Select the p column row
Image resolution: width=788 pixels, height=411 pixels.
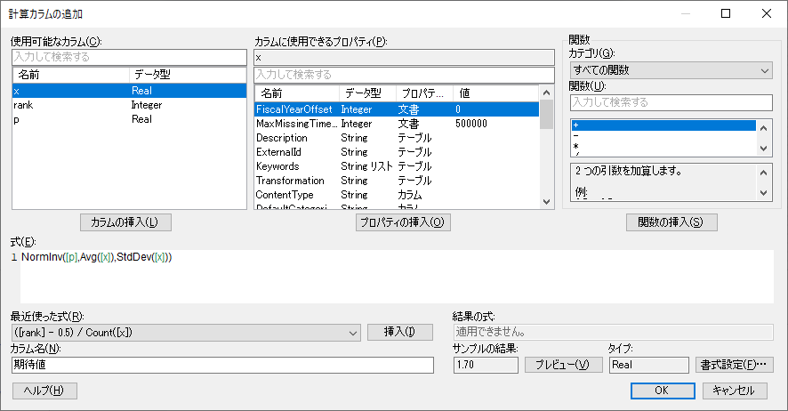129,119
